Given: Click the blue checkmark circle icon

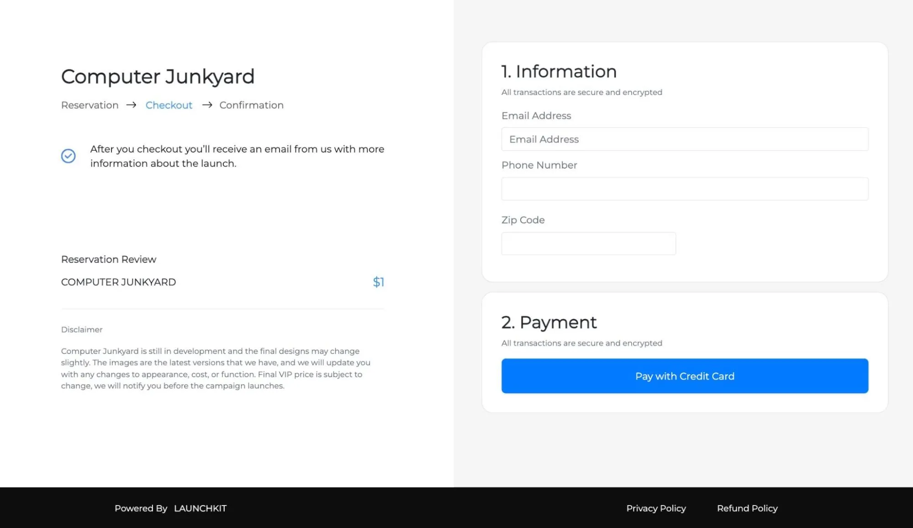Looking at the screenshot, I should (69, 156).
